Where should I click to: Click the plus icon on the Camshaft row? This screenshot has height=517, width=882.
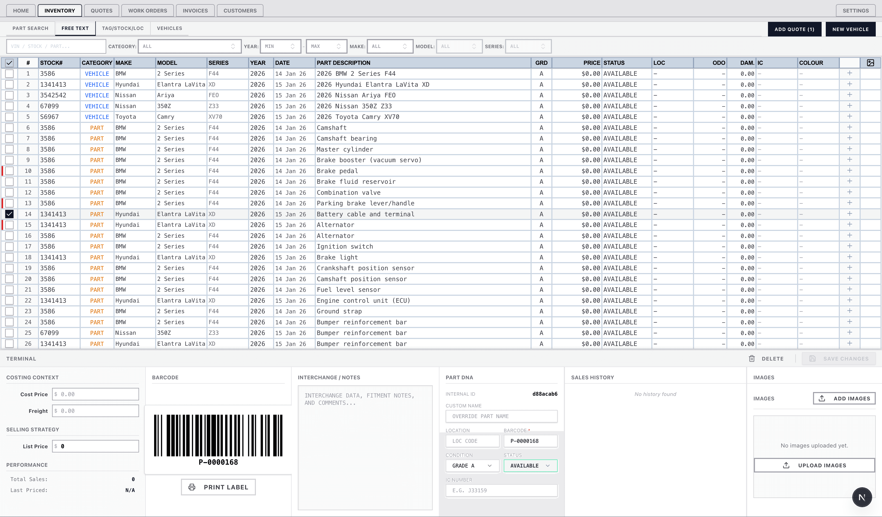tap(849, 127)
